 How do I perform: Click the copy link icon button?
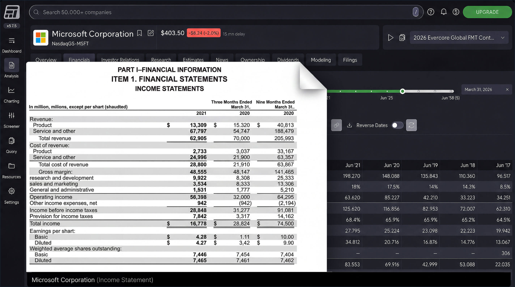coord(336,125)
